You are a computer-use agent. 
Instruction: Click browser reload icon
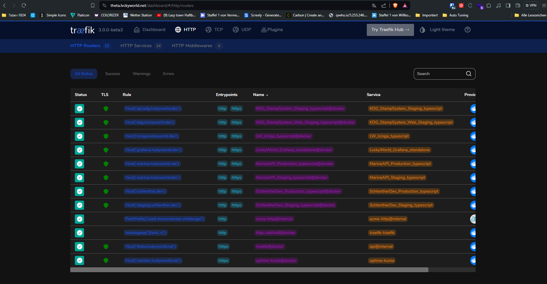24,5
